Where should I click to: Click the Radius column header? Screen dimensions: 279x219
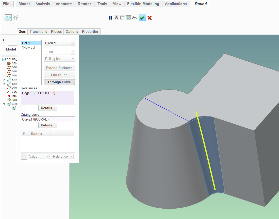pyautogui.click(x=40, y=134)
